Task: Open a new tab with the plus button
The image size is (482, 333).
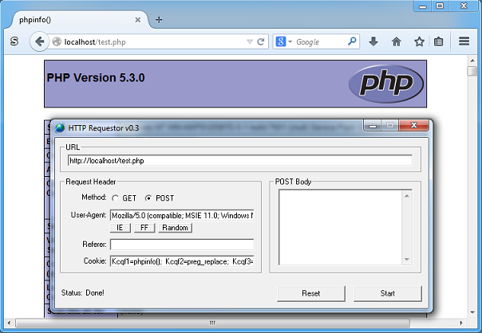Action: [x=159, y=19]
